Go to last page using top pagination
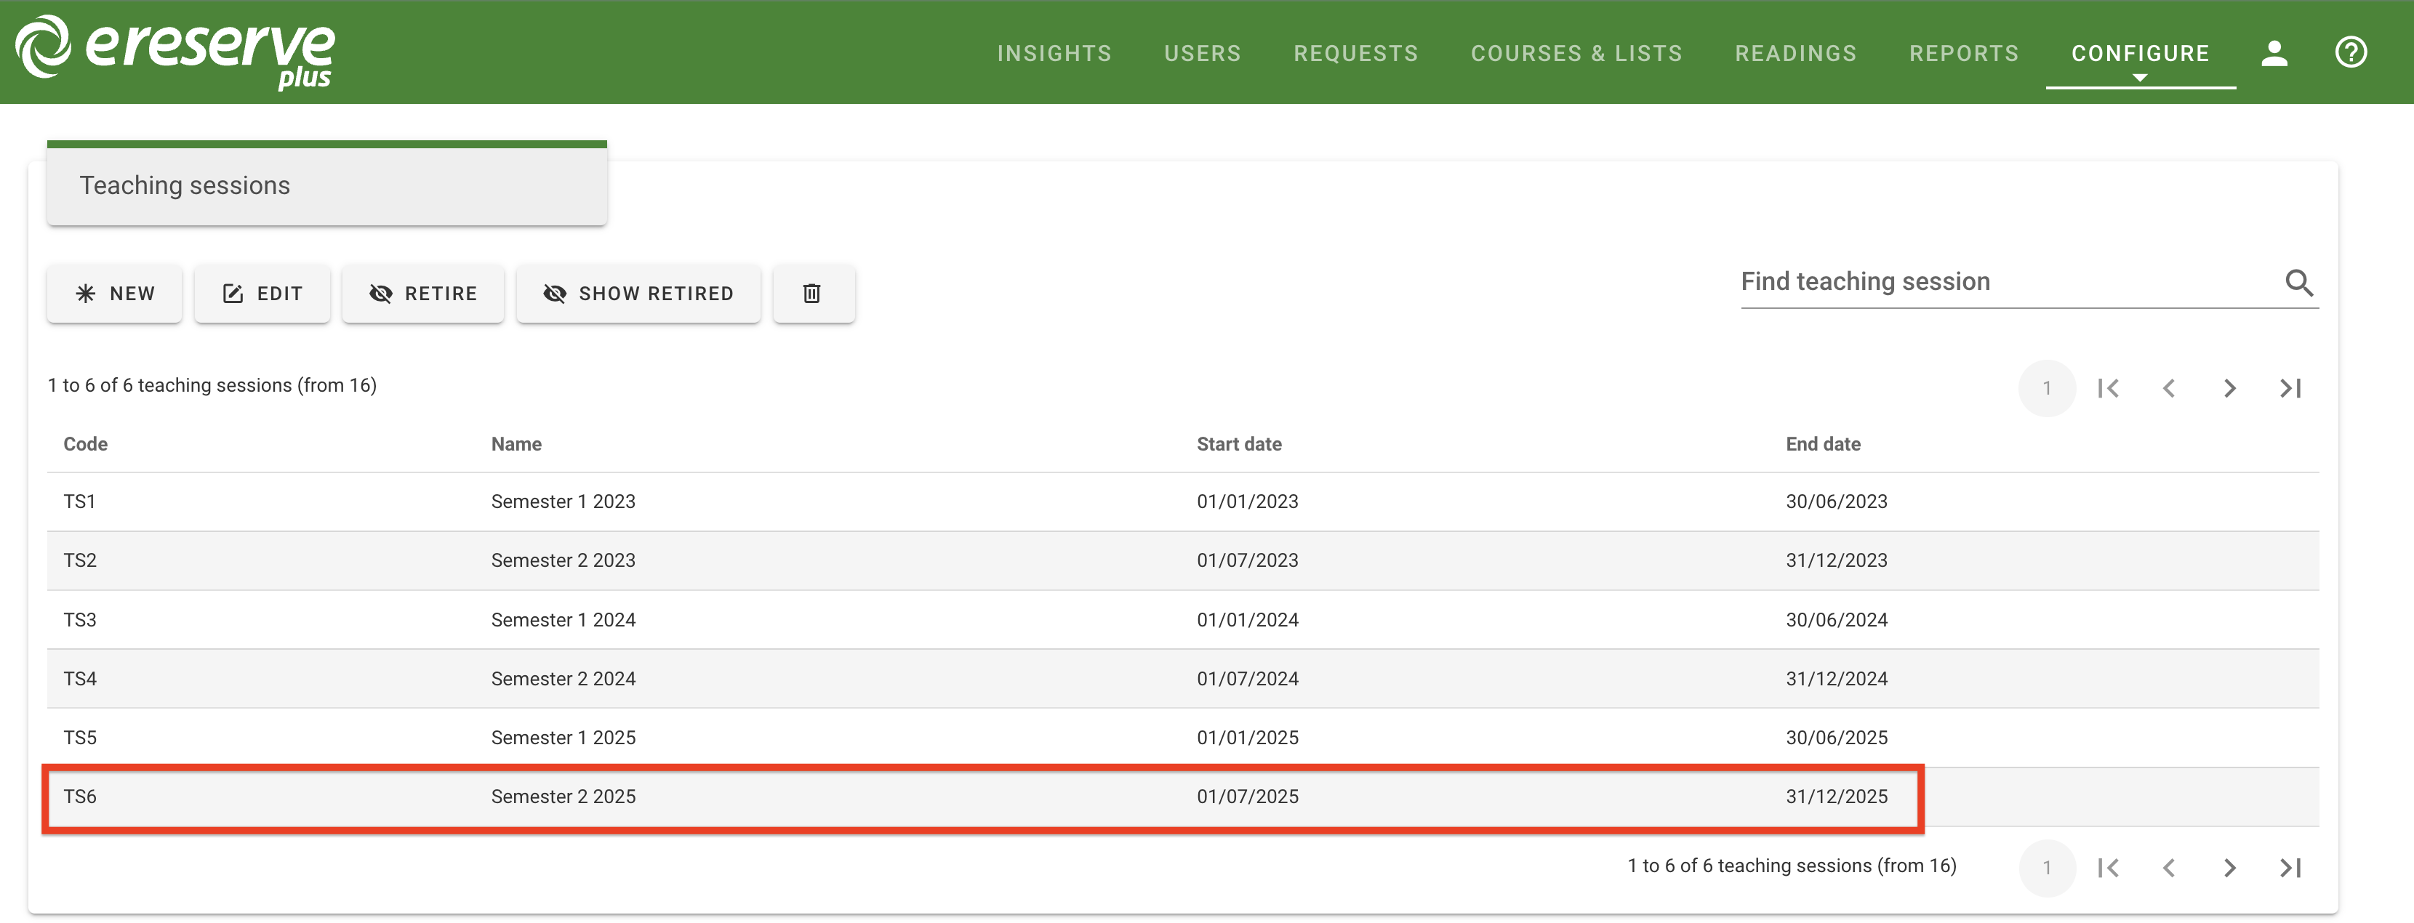The width and height of the screenshot is (2414, 923). coord(2290,388)
